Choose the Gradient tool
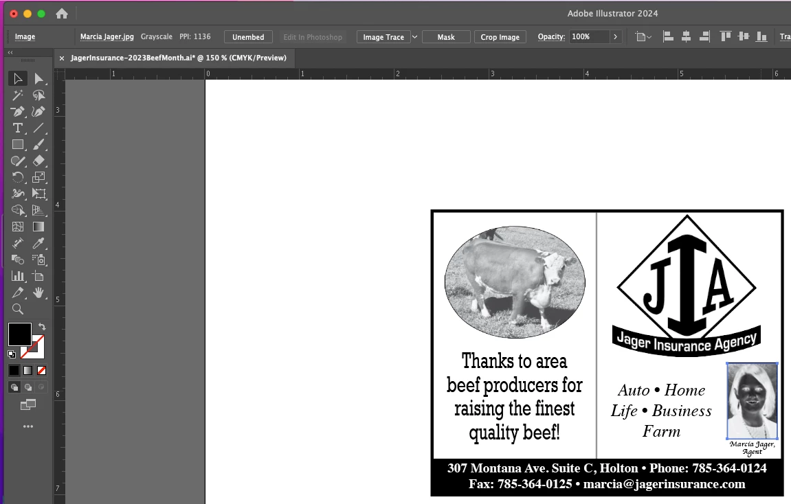 pyautogui.click(x=38, y=227)
